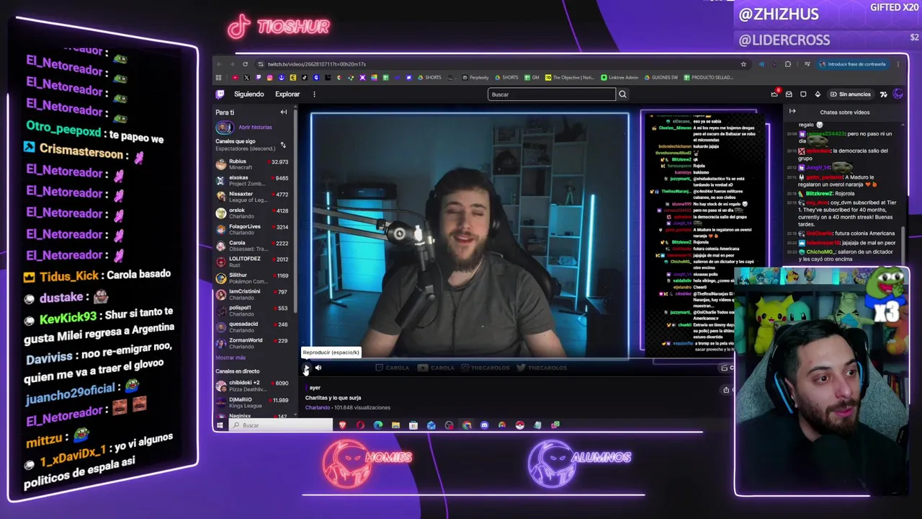The width and height of the screenshot is (922, 519).
Task: Open Twitch prime loot crown icon
Action: pyautogui.click(x=774, y=94)
